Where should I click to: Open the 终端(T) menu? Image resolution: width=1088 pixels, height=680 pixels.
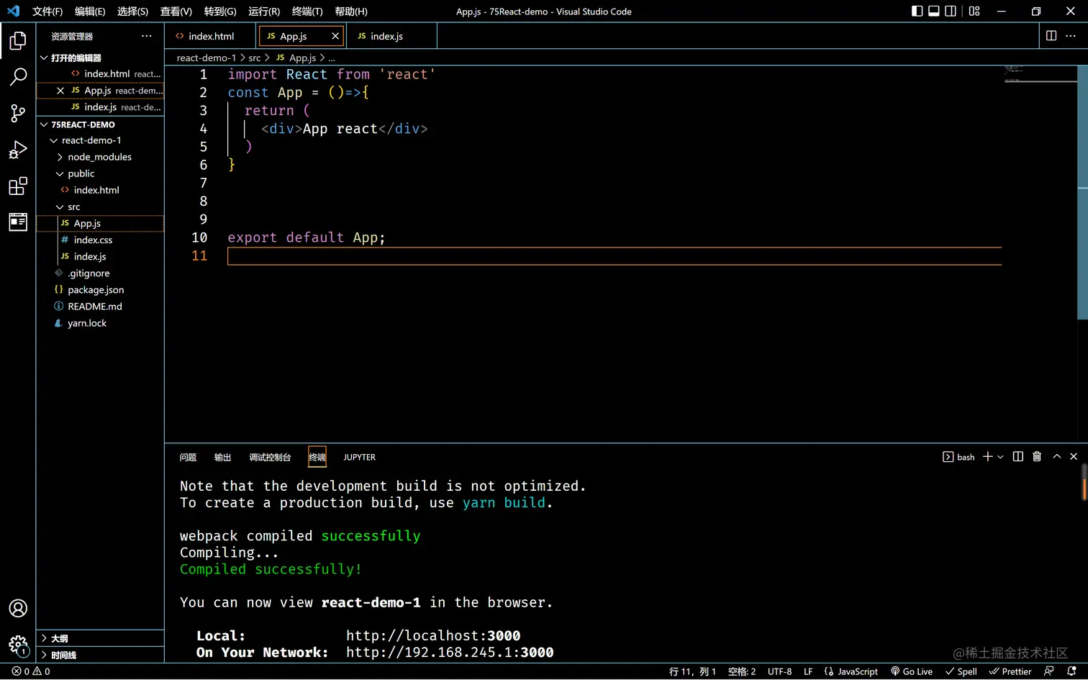click(307, 12)
